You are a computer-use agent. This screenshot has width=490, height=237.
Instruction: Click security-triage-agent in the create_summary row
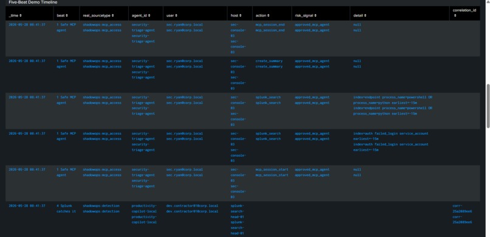(x=143, y=69)
